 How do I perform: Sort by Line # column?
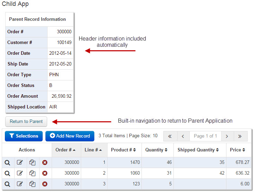93,150
